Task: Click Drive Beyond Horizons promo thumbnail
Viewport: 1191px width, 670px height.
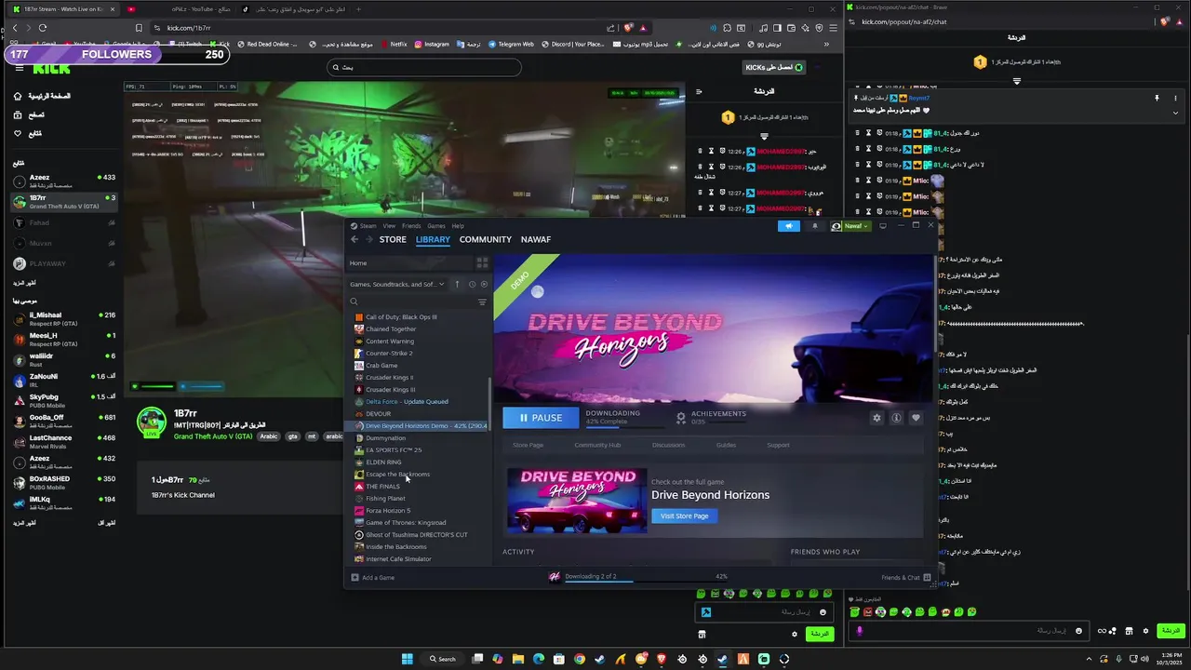Action: pyautogui.click(x=576, y=501)
